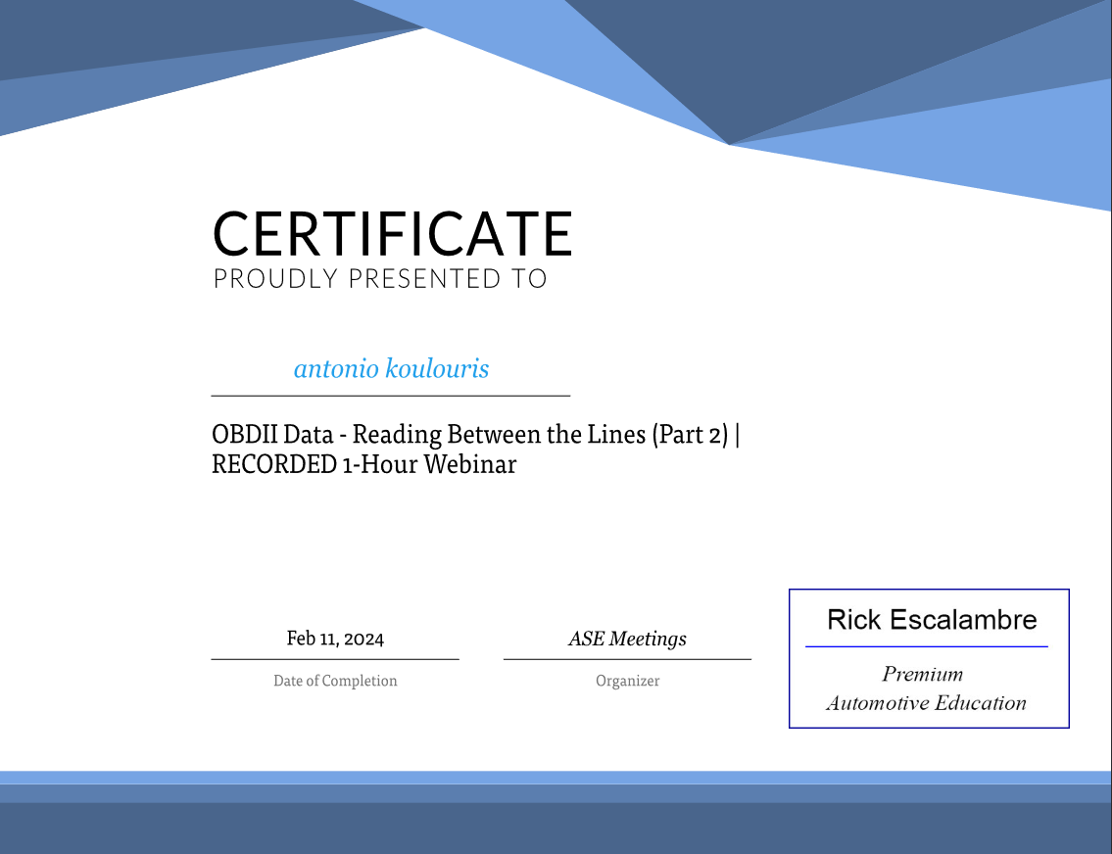Image resolution: width=1112 pixels, height=854 pixels.
Task: Click the word Premium in signature box
Action: tap(922, 674)
